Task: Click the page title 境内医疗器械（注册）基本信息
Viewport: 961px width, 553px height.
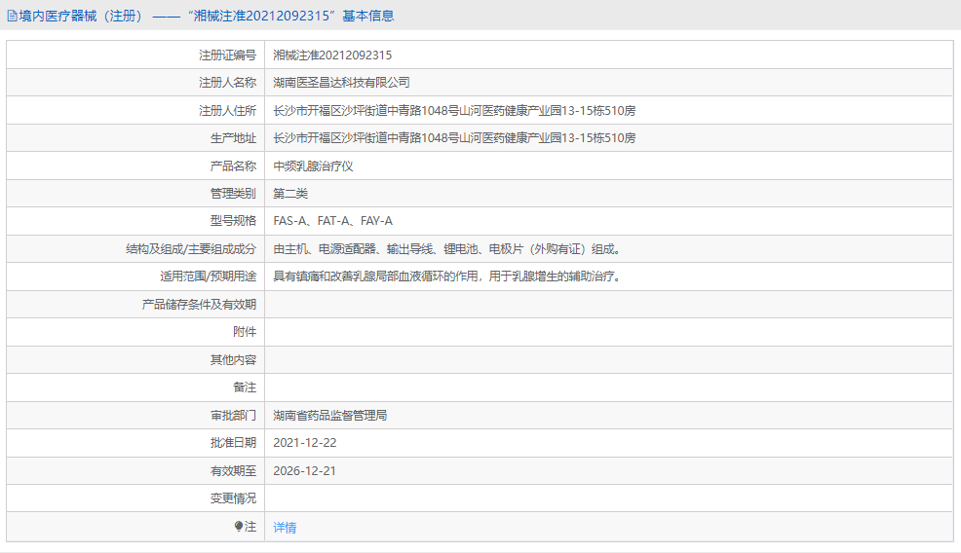Action: coord(206,16)
